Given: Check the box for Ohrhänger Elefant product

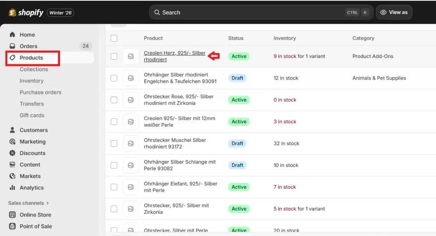Looking at the screenshot, I should [x=114, y=187].
